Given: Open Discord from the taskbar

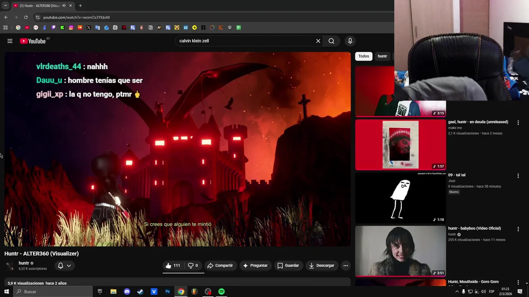Looking at the screenshot, I should pyautogui.click(x=127, y=292).
